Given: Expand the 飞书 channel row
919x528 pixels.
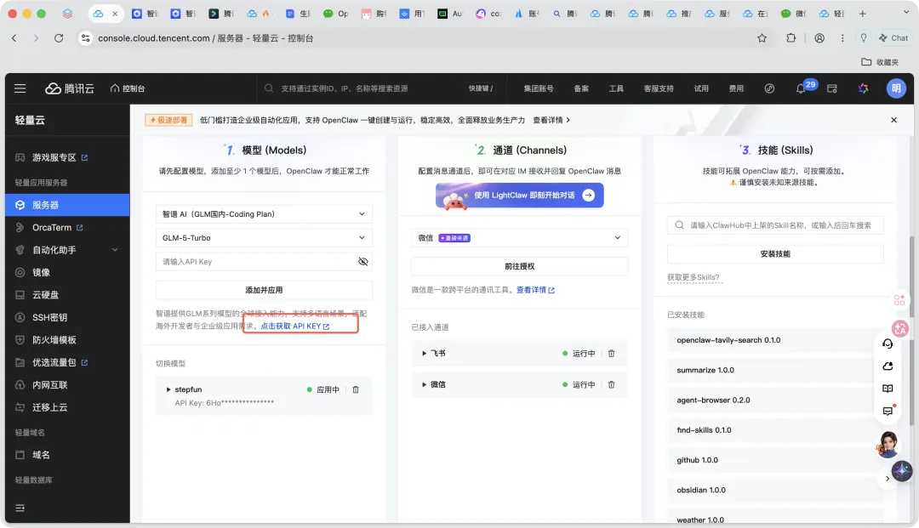Looking at the screenshot, I should [424, 354].
